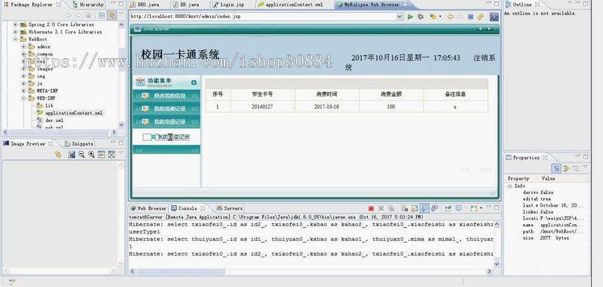
Task: Expand the admin folder node
Action: click(23, 46)
